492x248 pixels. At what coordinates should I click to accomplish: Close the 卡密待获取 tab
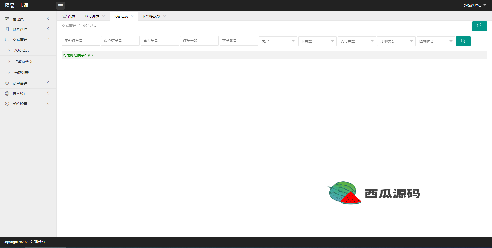(165, 16)
